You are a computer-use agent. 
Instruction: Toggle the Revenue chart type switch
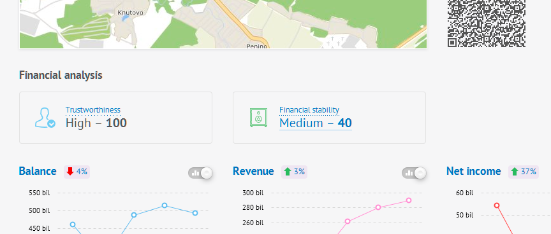[x=415, y=173]
